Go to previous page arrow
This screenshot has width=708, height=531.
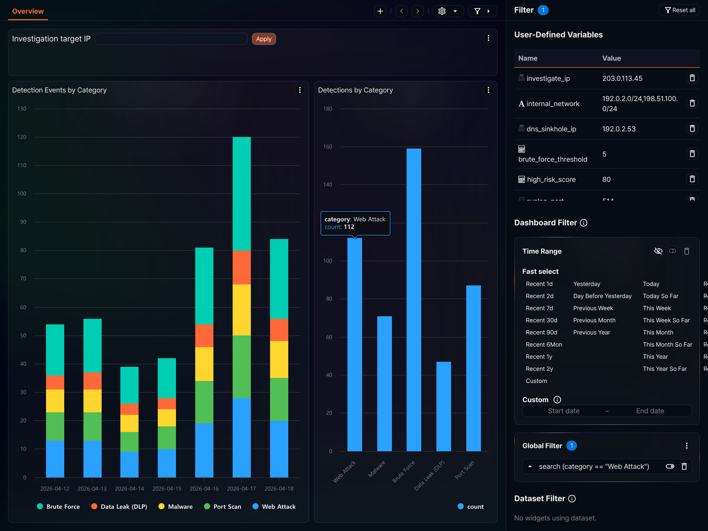click(x=401, y=11)
